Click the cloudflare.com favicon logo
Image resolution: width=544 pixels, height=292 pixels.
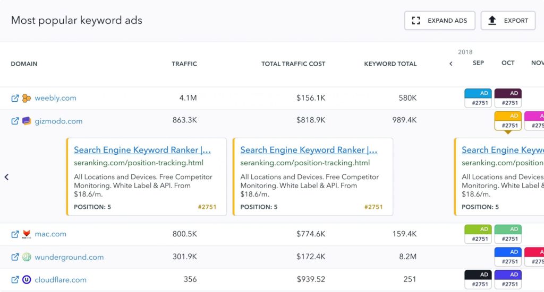[27, 280]
